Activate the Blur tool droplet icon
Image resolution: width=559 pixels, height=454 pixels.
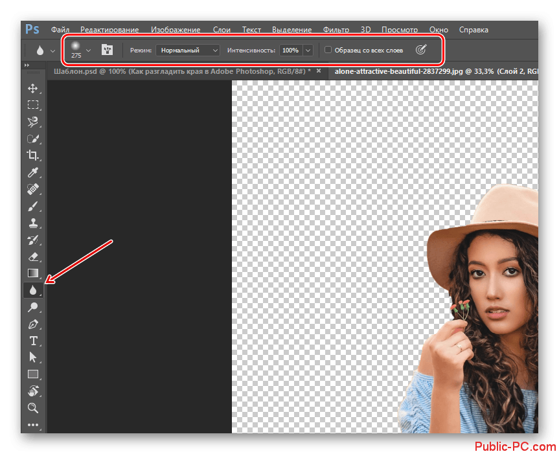coord(32,290)
